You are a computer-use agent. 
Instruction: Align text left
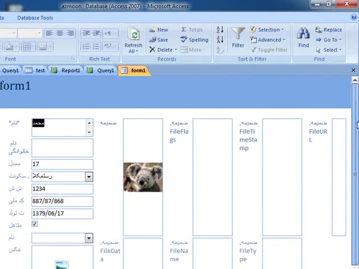49,34
